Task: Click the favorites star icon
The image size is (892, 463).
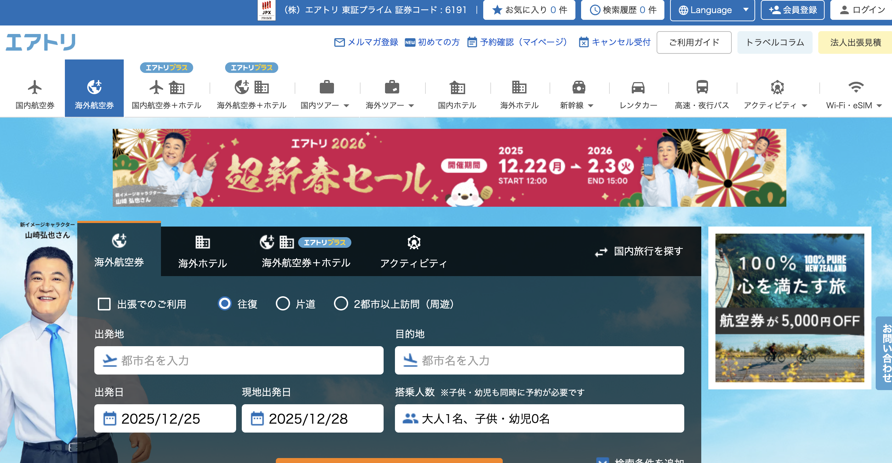Action: [497, 10]
